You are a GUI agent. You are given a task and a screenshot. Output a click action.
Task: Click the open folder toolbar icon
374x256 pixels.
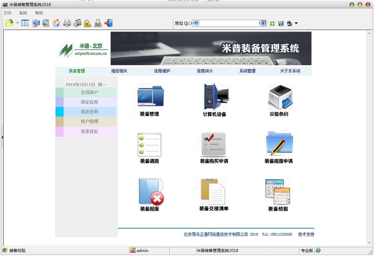coord(9,23)
